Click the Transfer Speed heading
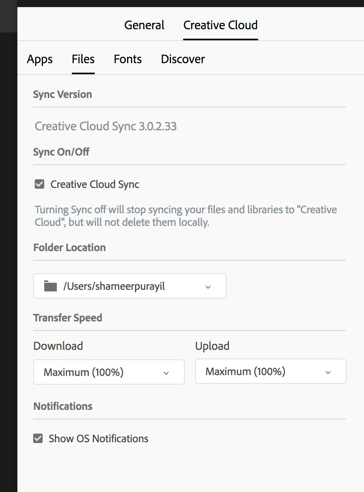This screenshot has height=492, width=364. click(68, 318)
